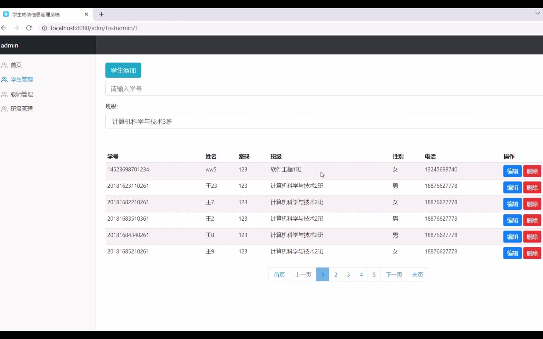Click the 请输入学号 search input field

[x=220, y=88]
